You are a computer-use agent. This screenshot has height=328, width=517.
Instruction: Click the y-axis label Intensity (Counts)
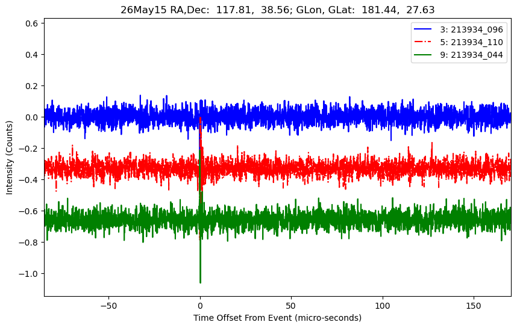[9, 158]
